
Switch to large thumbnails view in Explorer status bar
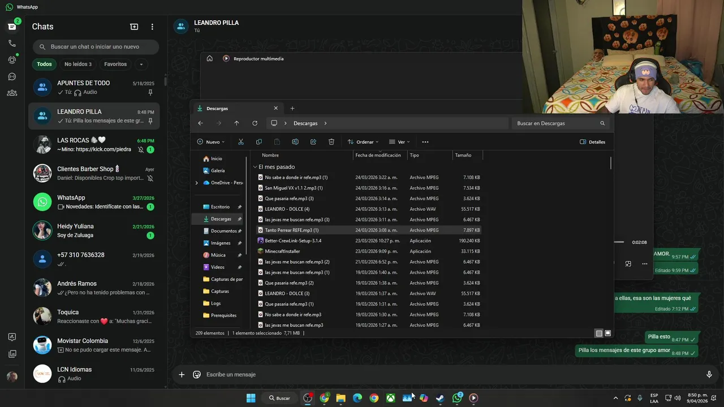pos(608,334)
